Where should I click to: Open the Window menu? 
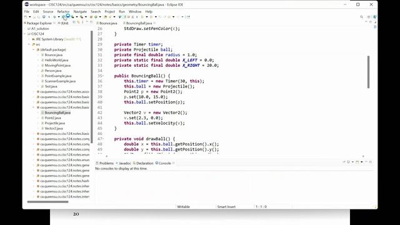click(x=135, y=11)
